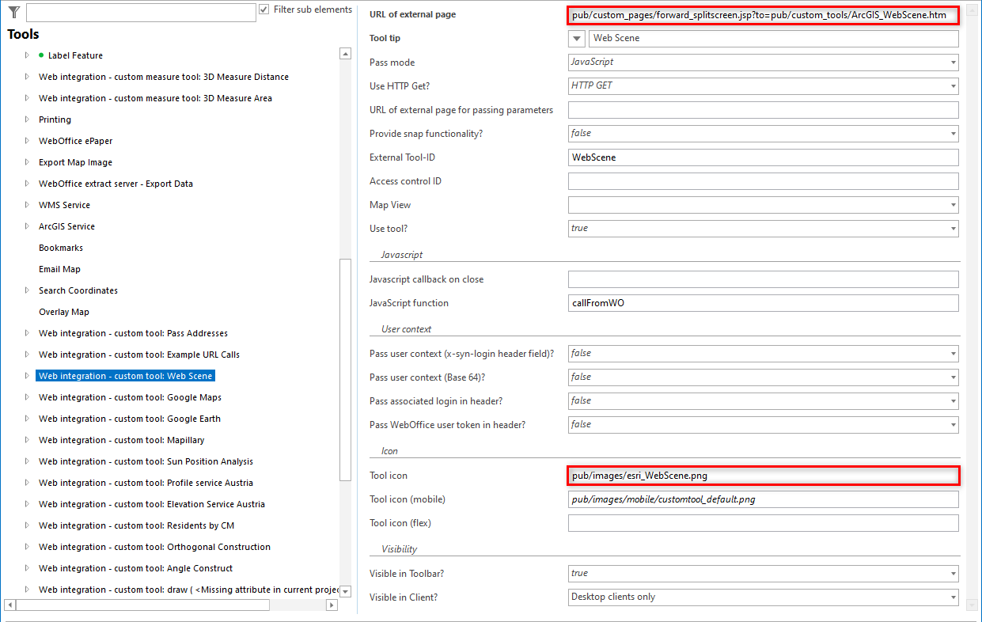Select the Email Map tool
This screenshot has width=982, height=622.
coord(61,268)
